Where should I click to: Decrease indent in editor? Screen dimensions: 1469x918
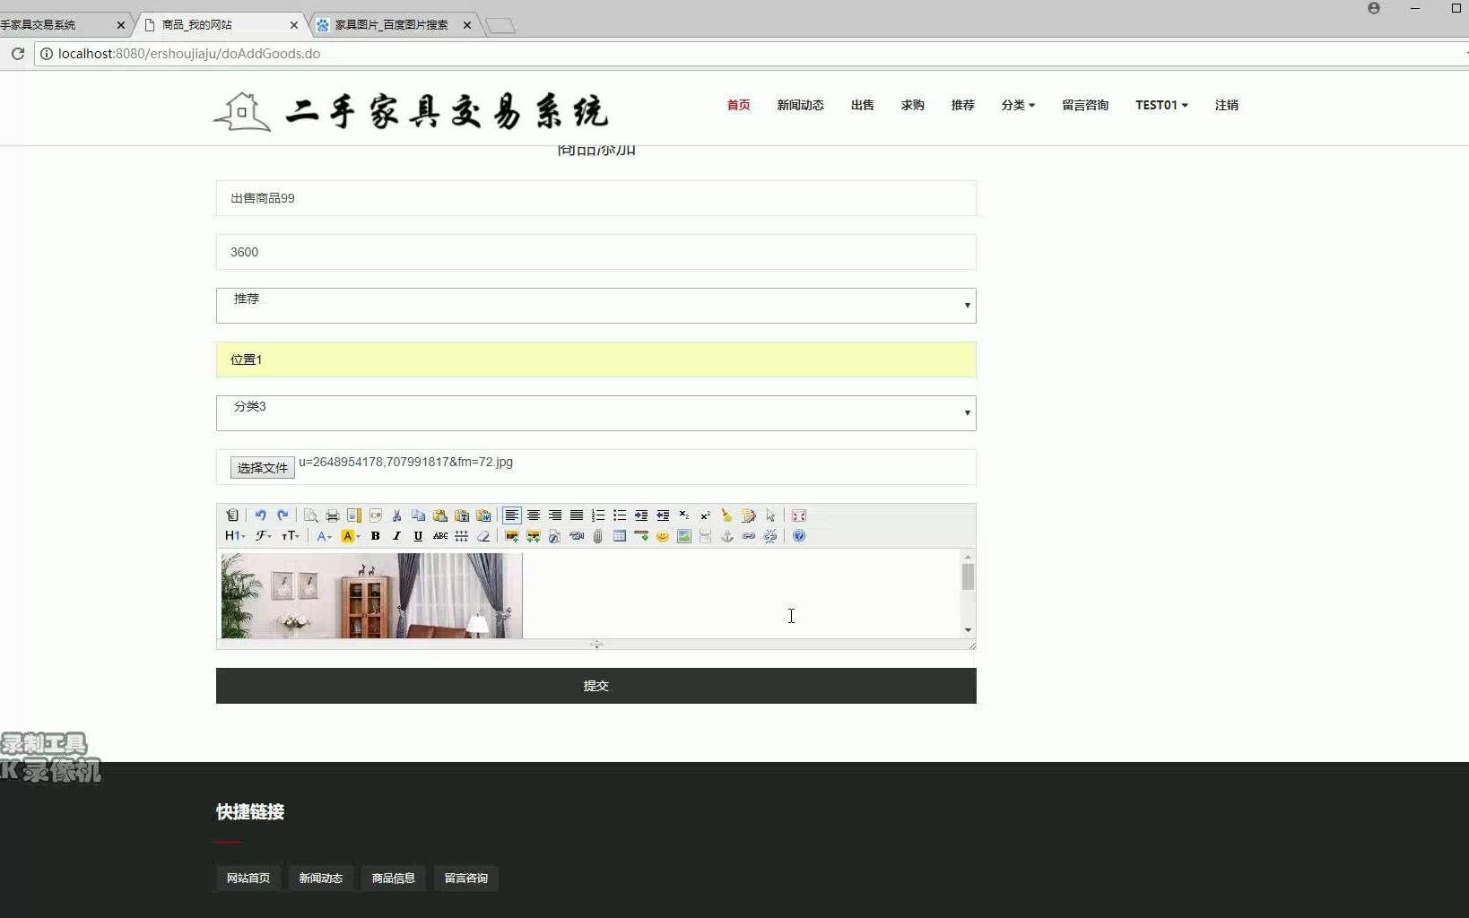point(663,515)
